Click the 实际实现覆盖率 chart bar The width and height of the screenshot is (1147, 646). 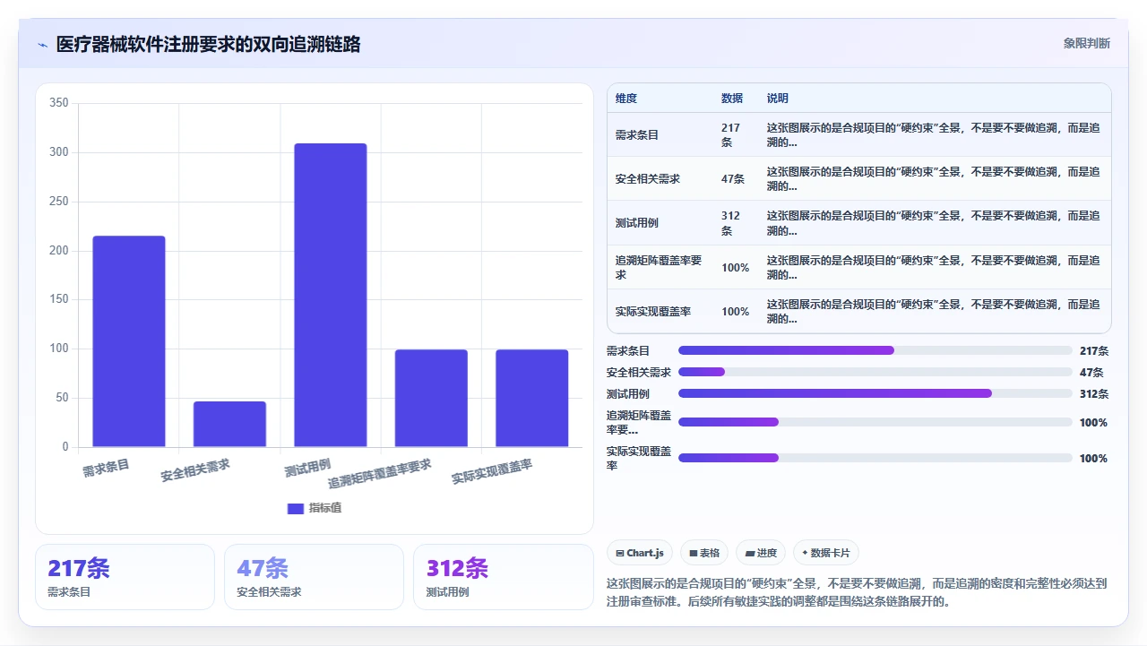point(532,398)
